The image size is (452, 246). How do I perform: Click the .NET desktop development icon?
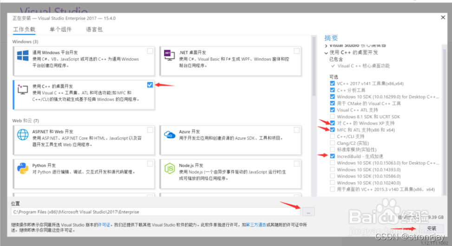click(x=169, y=55)
